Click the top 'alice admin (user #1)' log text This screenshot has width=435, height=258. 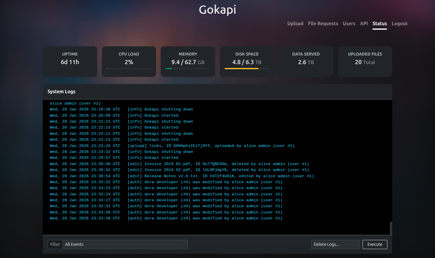pyautogui.click(x=75, y=103)
